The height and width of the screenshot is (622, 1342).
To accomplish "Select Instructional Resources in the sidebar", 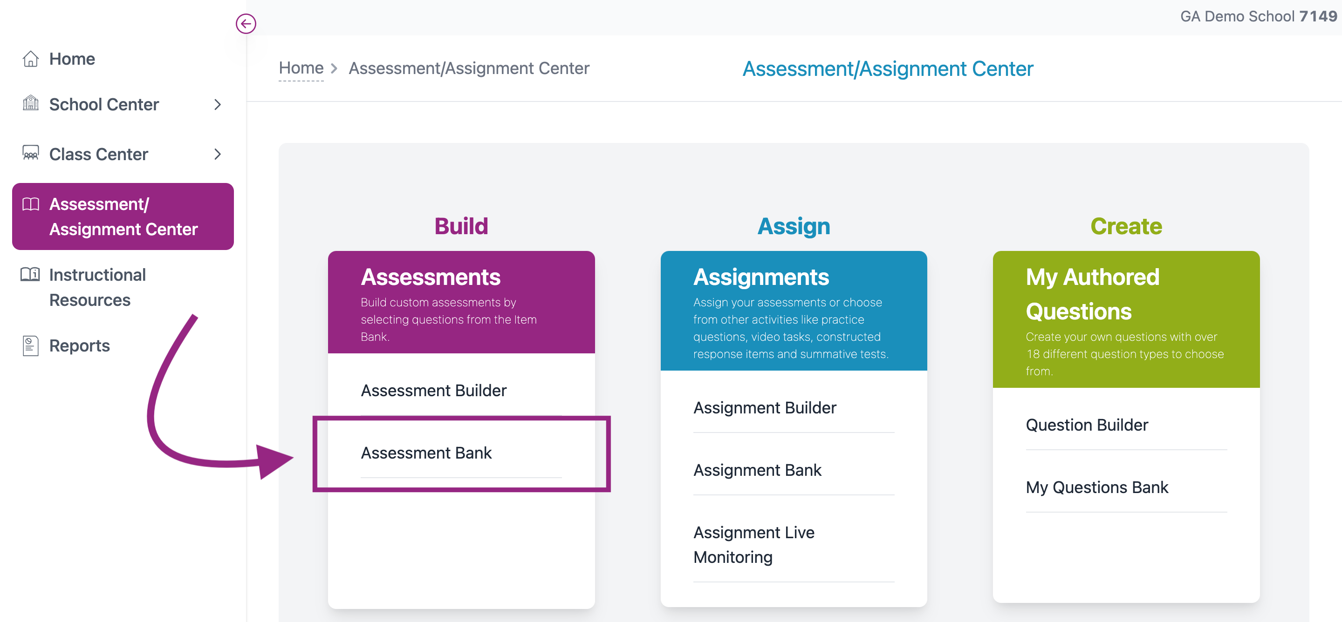I will [97, 287].
